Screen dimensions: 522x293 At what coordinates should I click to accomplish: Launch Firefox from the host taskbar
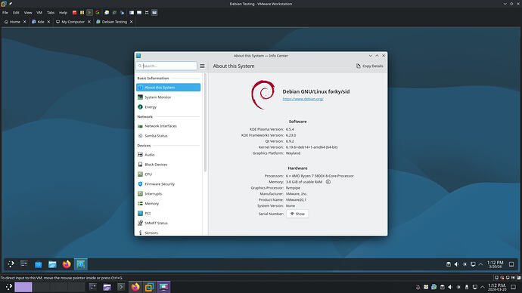tap(135, 287)
